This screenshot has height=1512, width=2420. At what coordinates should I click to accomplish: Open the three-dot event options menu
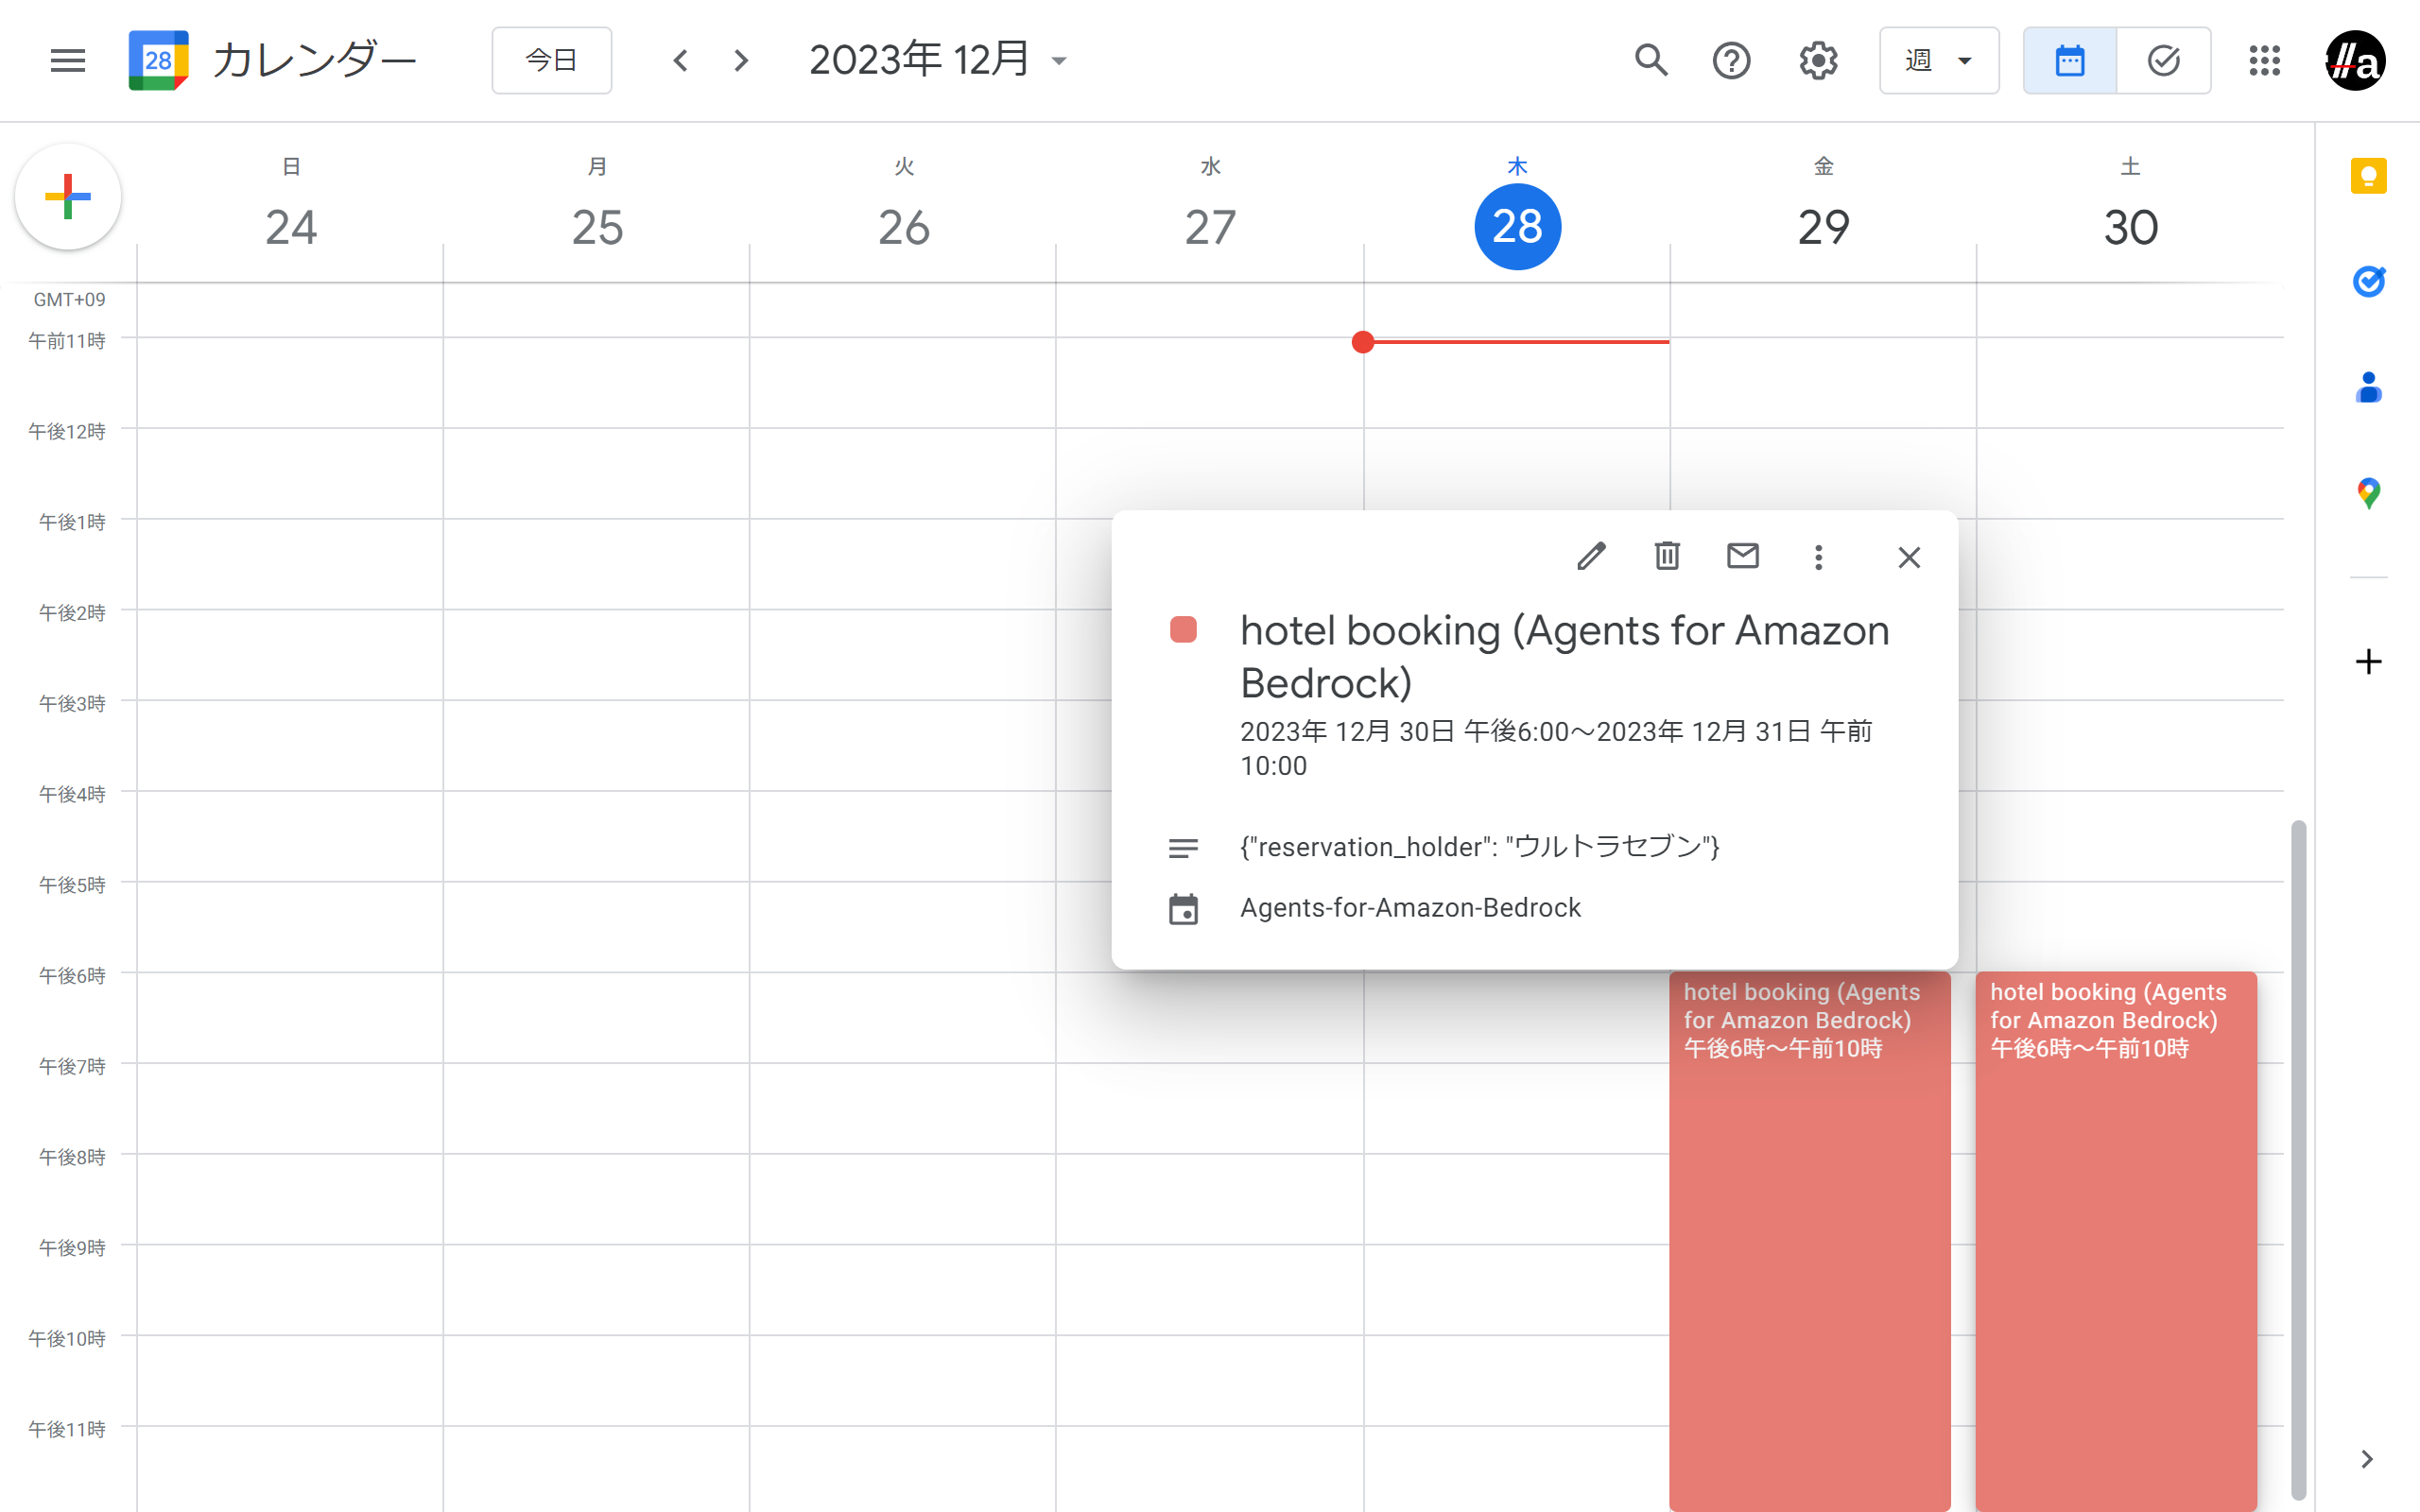[x=1818, y=557]
